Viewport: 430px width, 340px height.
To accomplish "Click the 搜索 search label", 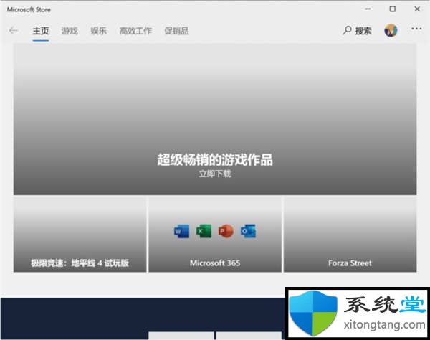I will coord(363,31).
